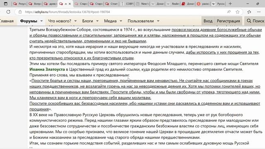Expand the Медиа dropdown arrow
The height and width of the screenshot is (149, 265).
(x=121, y=21)
